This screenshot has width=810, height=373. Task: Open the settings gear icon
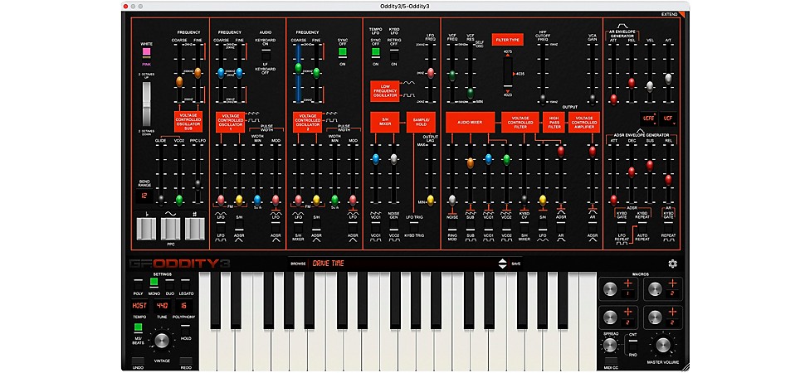672,264
